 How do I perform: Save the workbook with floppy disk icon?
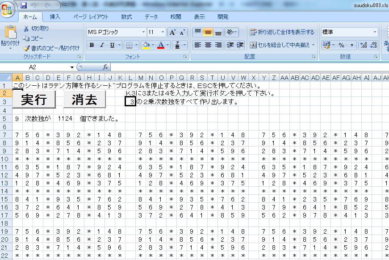coord(24,5)
